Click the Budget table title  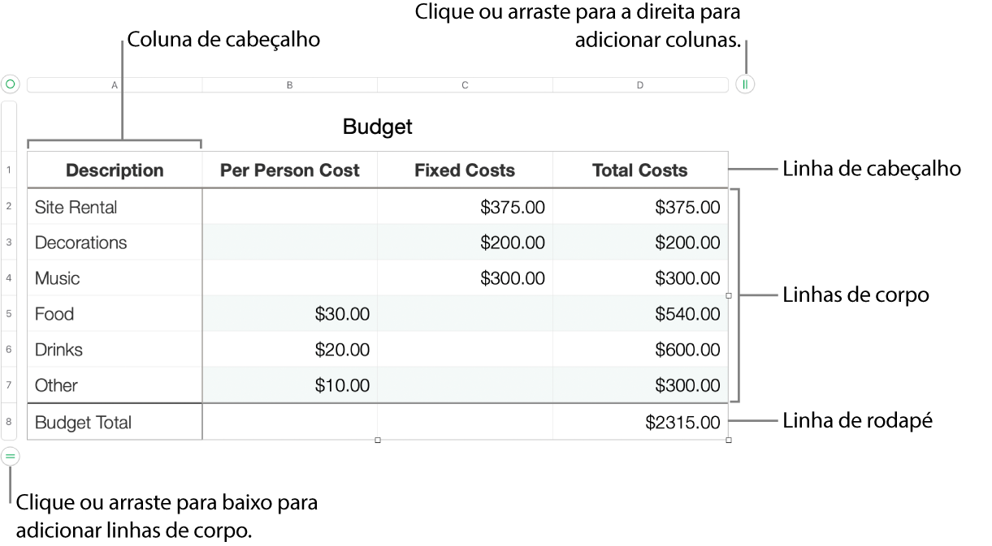[378, 127]
